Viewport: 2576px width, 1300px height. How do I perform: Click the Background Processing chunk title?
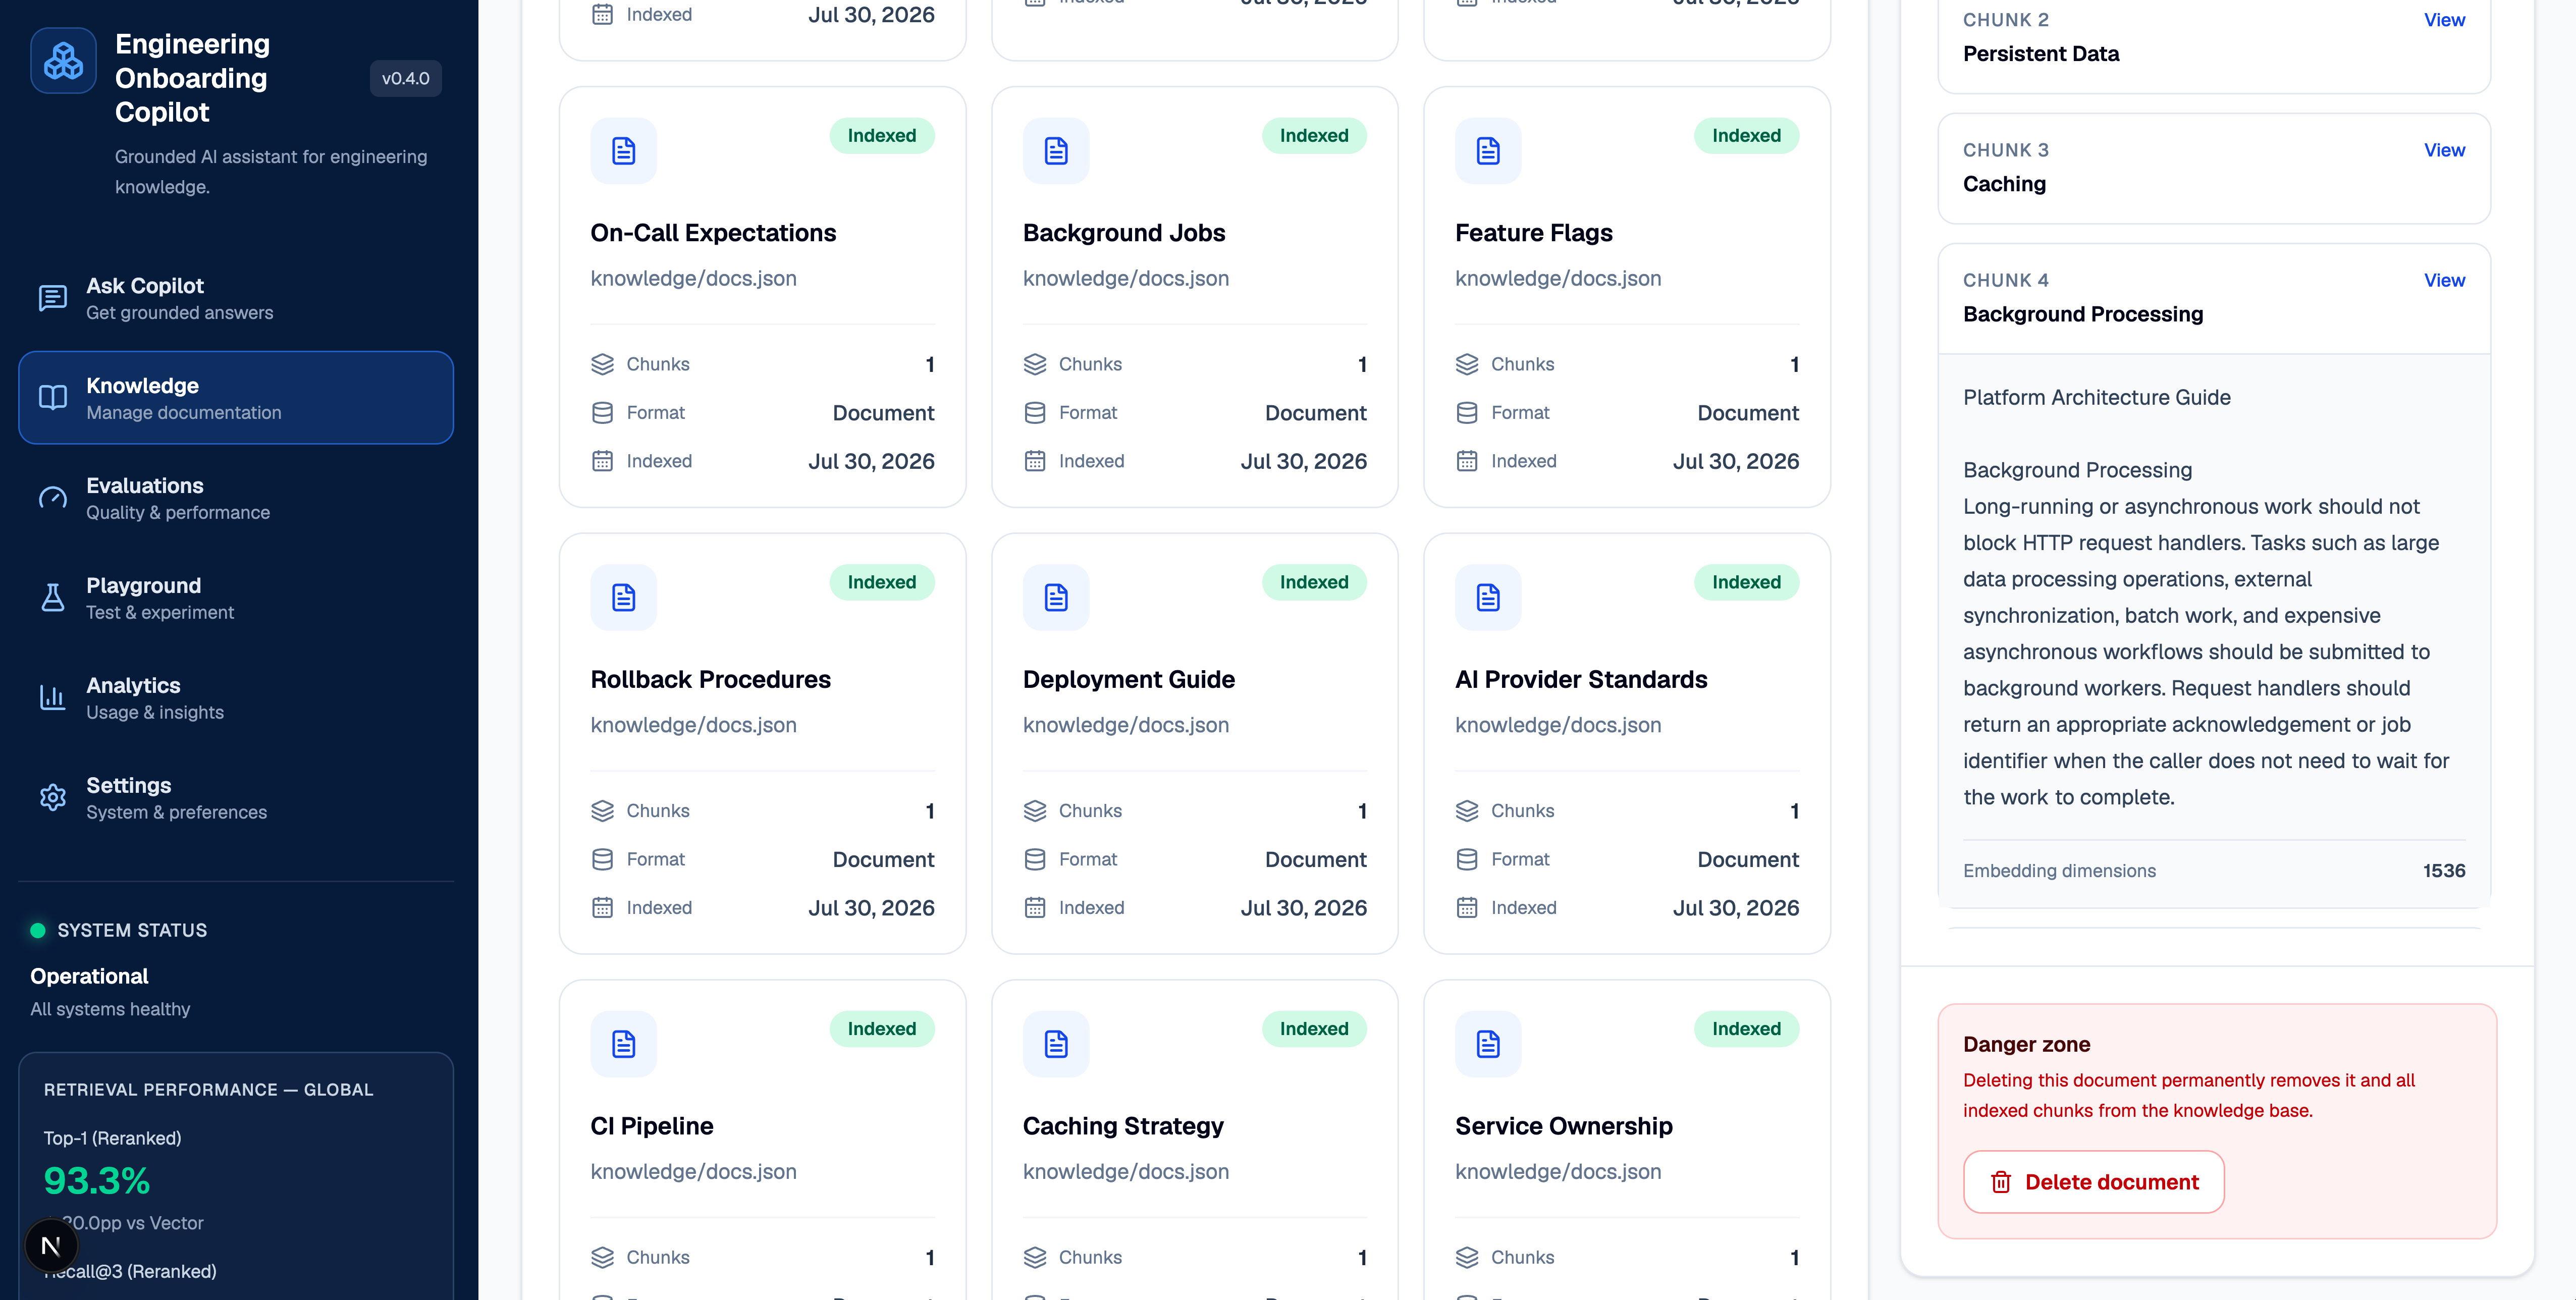2083,314
